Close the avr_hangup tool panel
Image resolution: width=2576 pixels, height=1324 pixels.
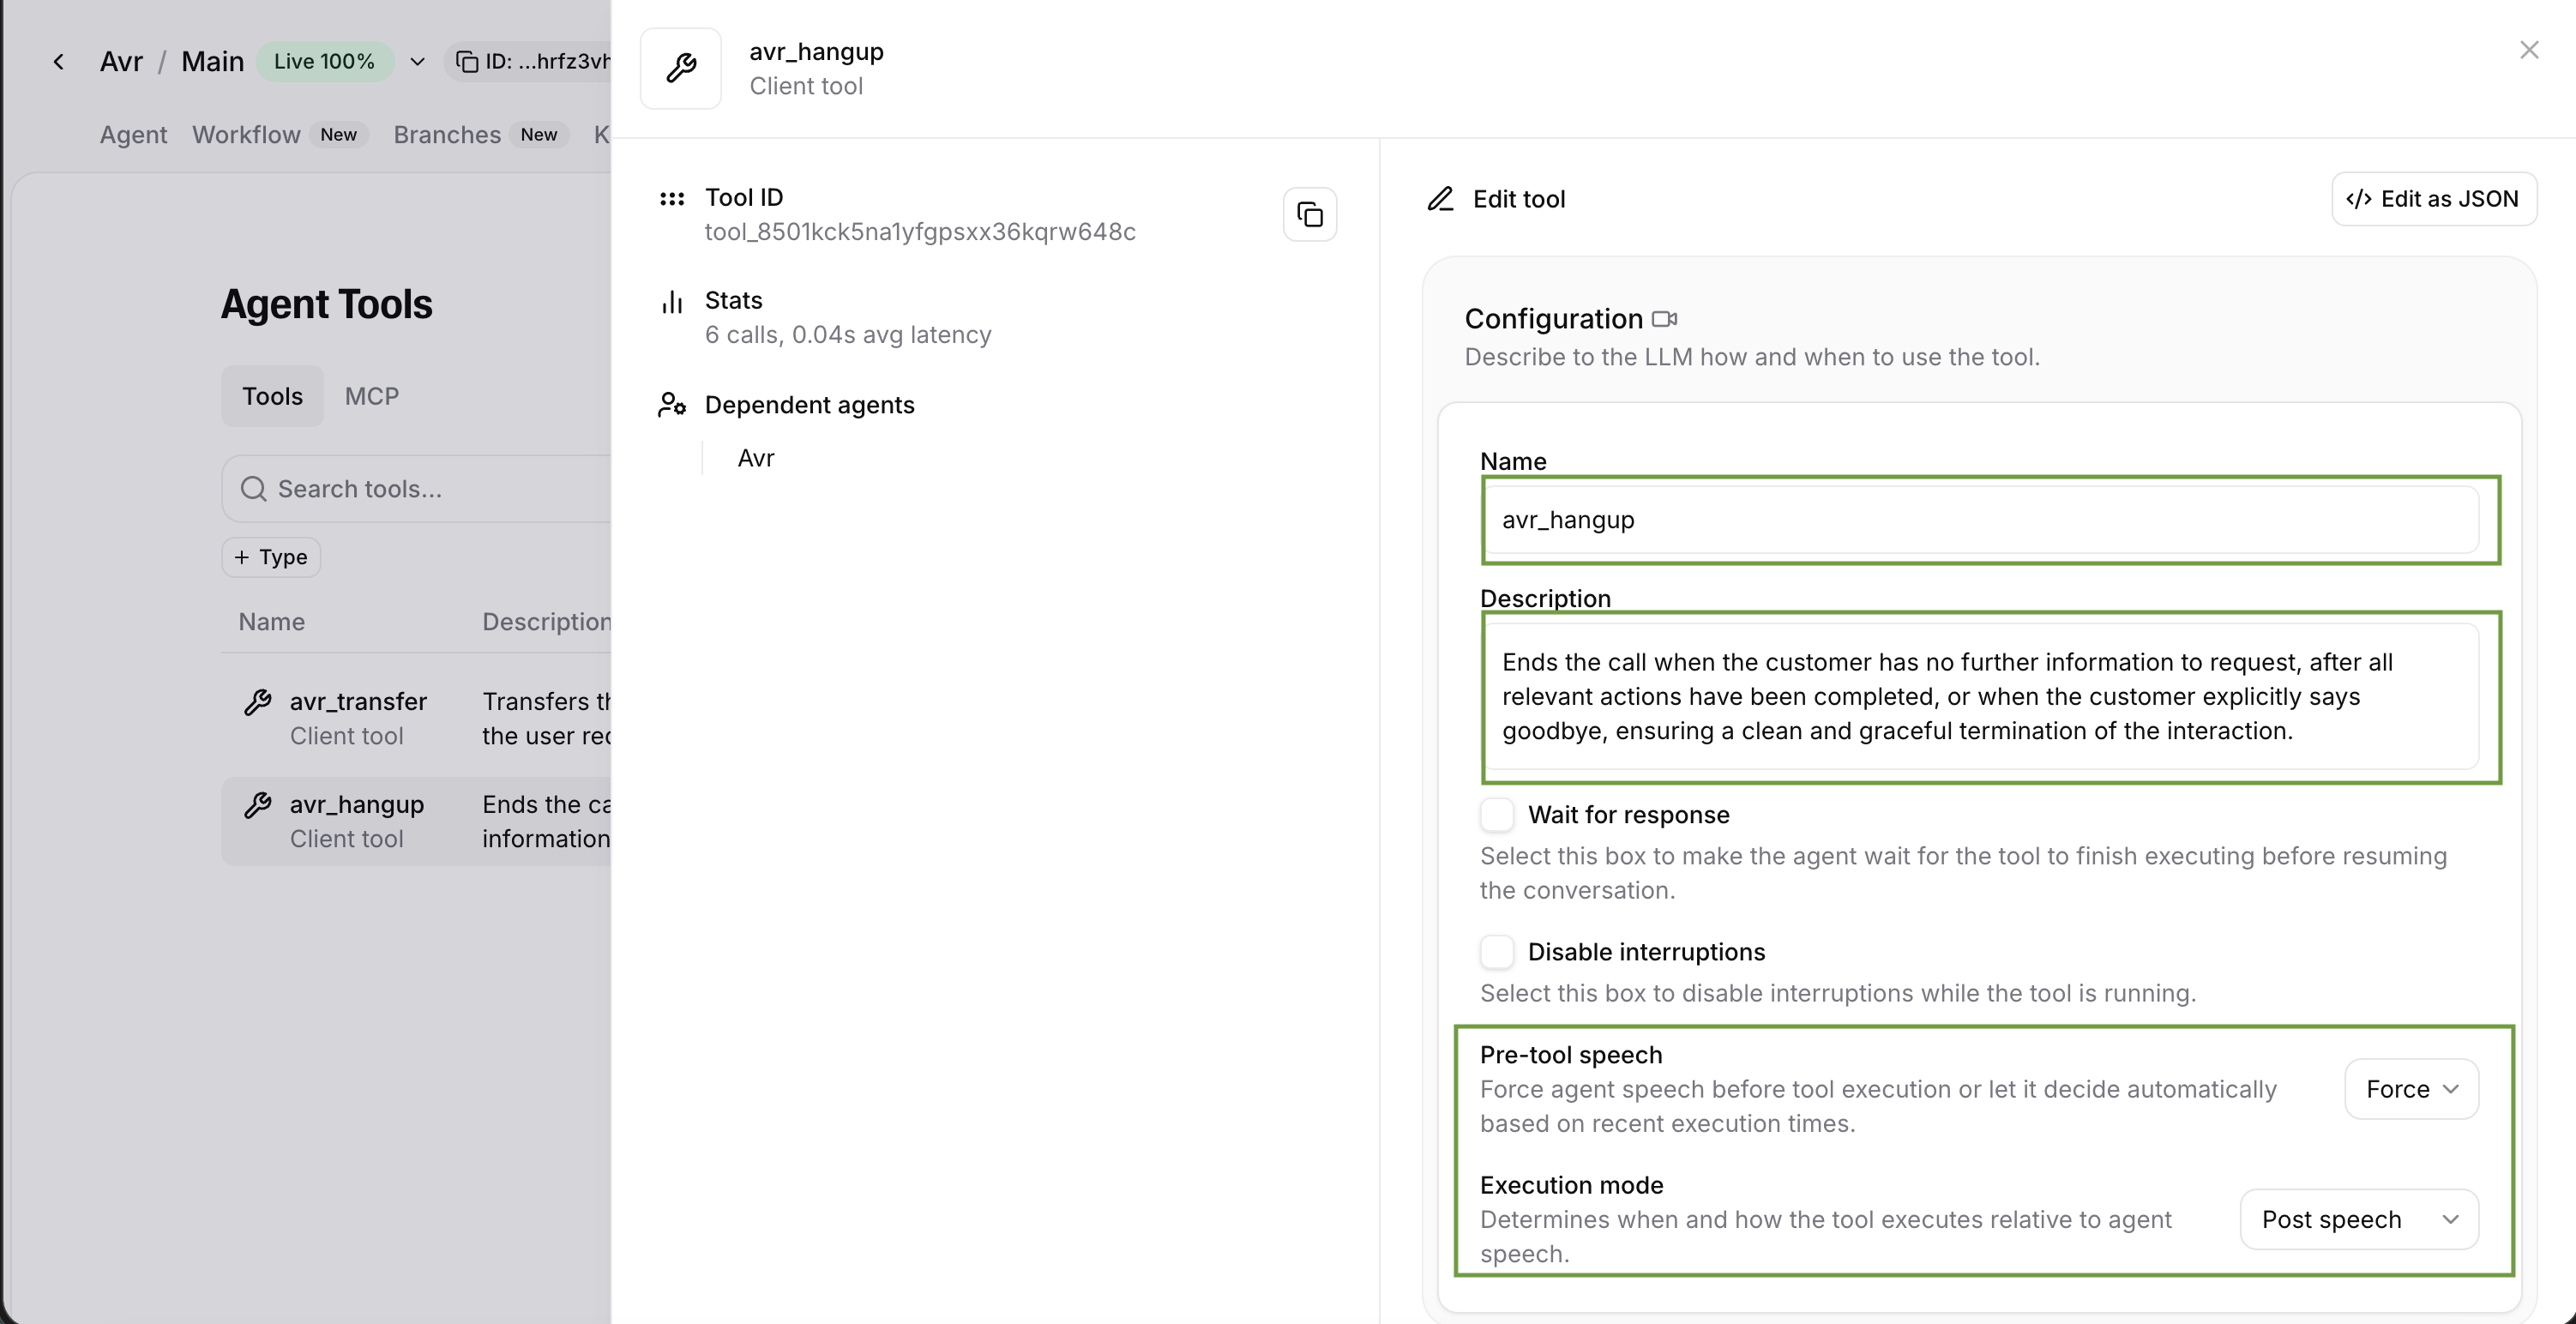[x=2529, y=50]
